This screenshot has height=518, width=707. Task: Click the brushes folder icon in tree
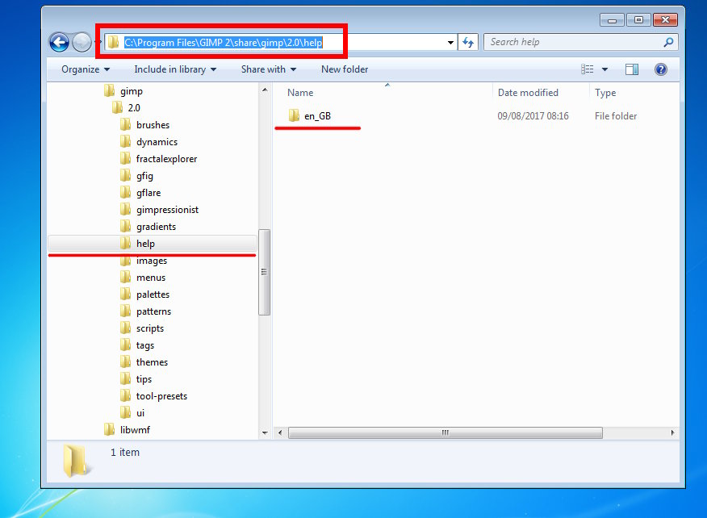click(125, 124)
